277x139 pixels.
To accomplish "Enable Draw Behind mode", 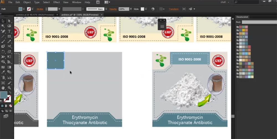I will (6, 111).
